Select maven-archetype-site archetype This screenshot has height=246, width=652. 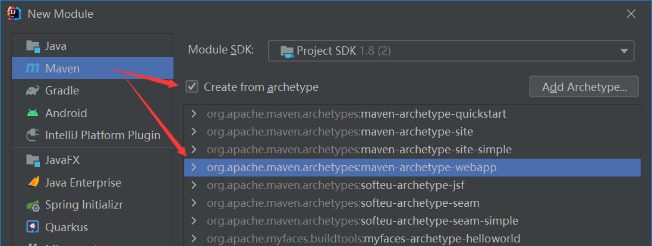[x=412, y=132]
